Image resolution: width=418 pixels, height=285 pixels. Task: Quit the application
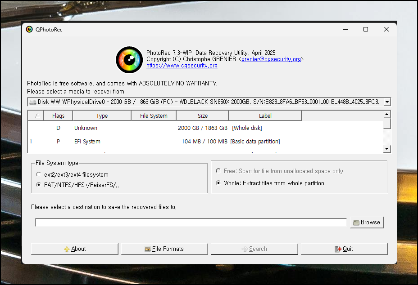tap(344, 249)
